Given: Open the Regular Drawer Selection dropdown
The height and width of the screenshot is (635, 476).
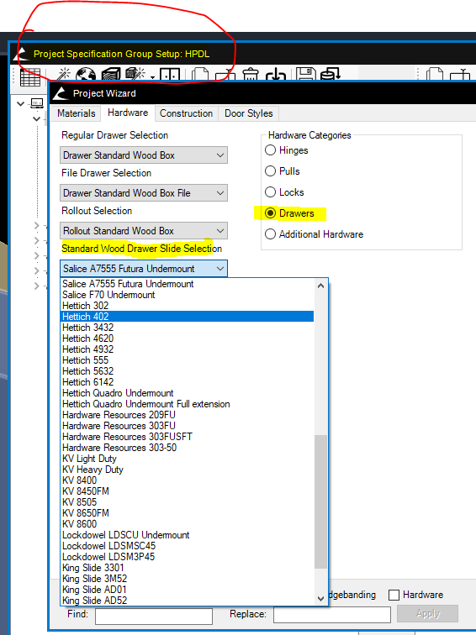Looking at the screenshot, I should click(144, 155).
